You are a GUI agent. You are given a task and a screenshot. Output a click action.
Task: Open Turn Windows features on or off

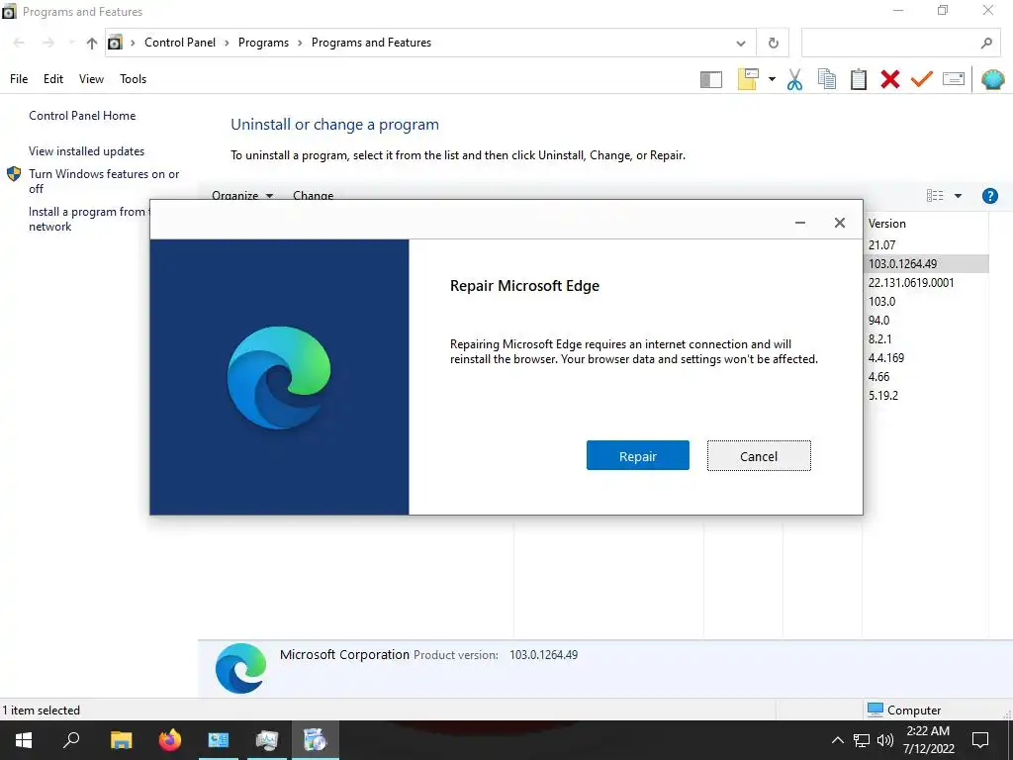104,181
